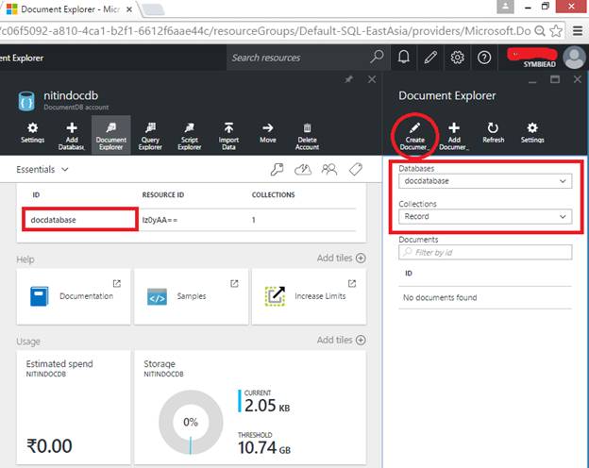Collapse the Essentials section
Image resolution: width=589 pixels, height=468 pixels.
tap(42, 170)
